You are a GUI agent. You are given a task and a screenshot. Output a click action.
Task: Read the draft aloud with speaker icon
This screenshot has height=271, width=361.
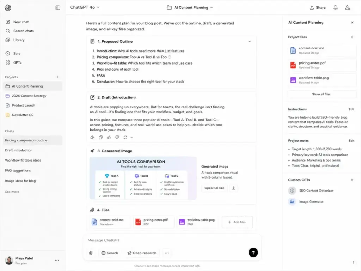pyautogui.click(x=92, y=137)
